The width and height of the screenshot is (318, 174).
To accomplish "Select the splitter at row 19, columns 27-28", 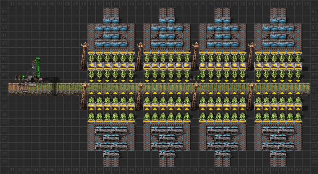I will (223, 154).
